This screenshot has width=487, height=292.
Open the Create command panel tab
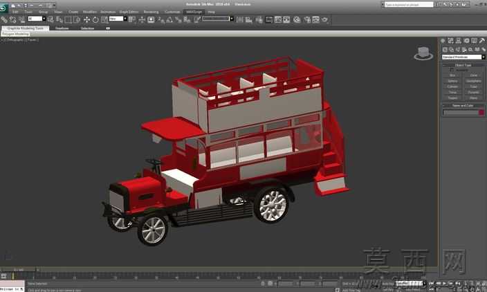(x=443, y=41)
